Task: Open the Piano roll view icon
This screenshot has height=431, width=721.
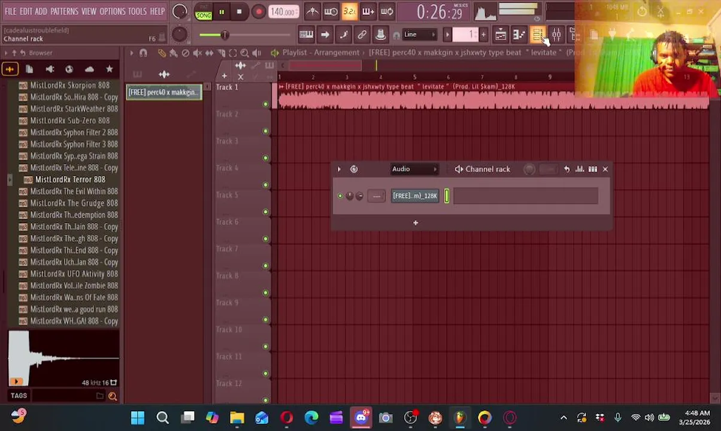Action: 519,35
